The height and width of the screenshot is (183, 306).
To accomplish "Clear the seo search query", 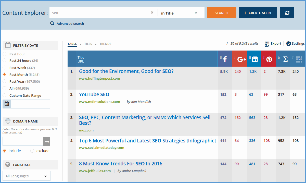I will 152,13.
